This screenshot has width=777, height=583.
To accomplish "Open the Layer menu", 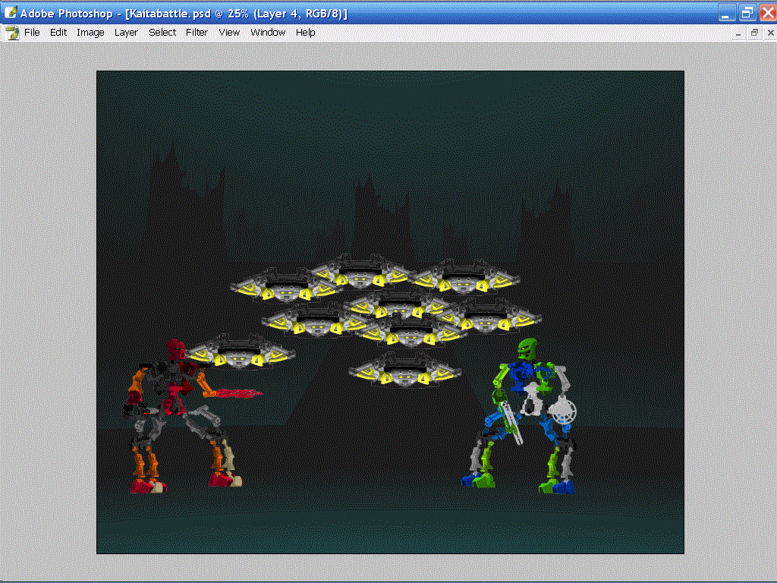I will point(126,33).
